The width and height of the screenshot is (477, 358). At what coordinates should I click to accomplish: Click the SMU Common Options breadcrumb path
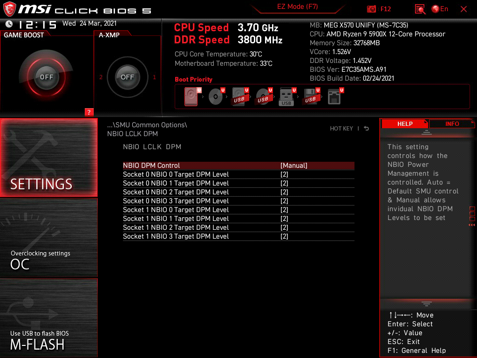click(147, 125)
